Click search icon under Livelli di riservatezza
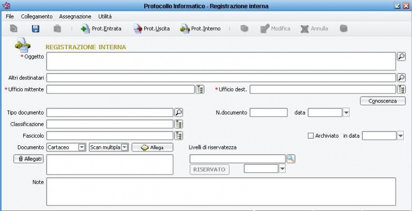412x211 pixels. pyautogui.click(x=291, y=159)
